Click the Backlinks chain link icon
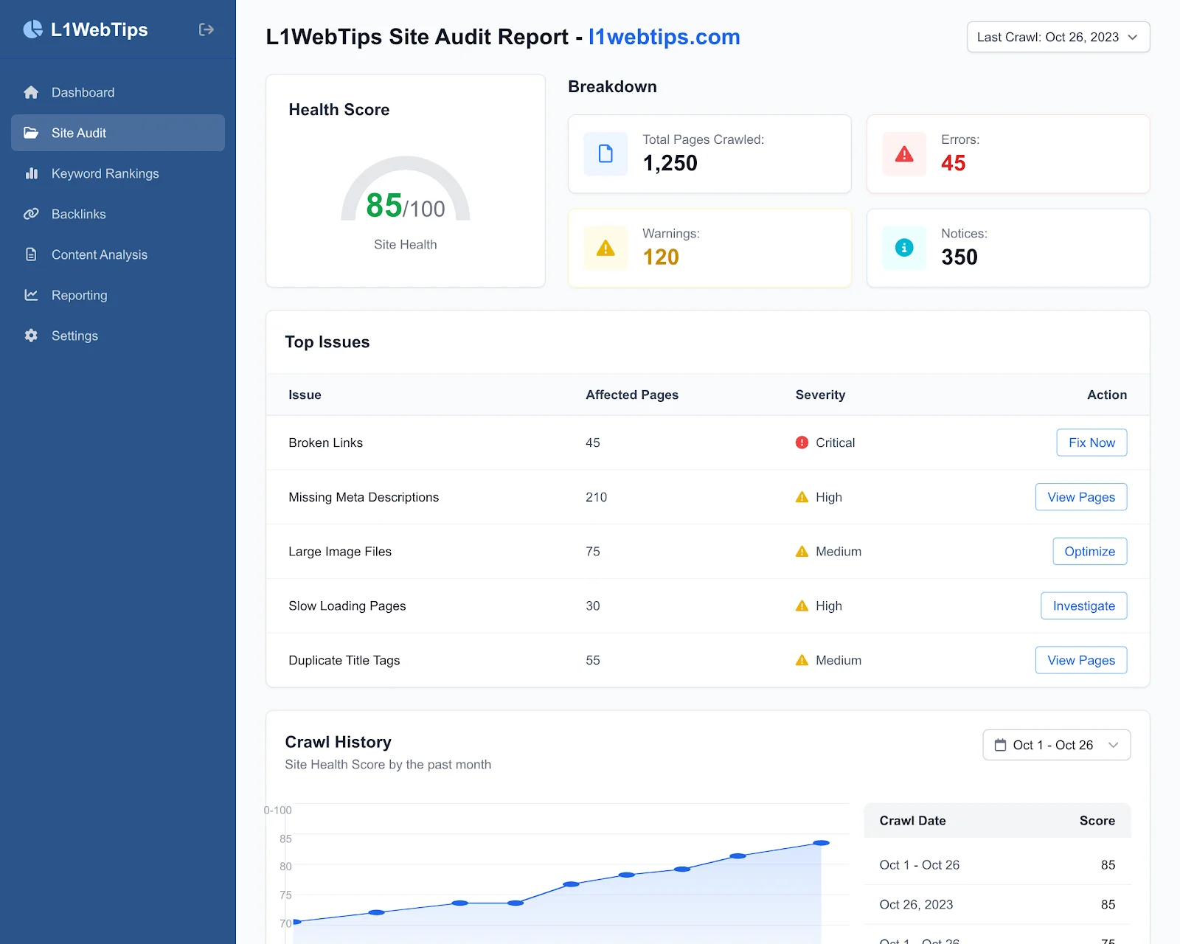This screenshot has height=944, width=1180. tap(31, 214)
